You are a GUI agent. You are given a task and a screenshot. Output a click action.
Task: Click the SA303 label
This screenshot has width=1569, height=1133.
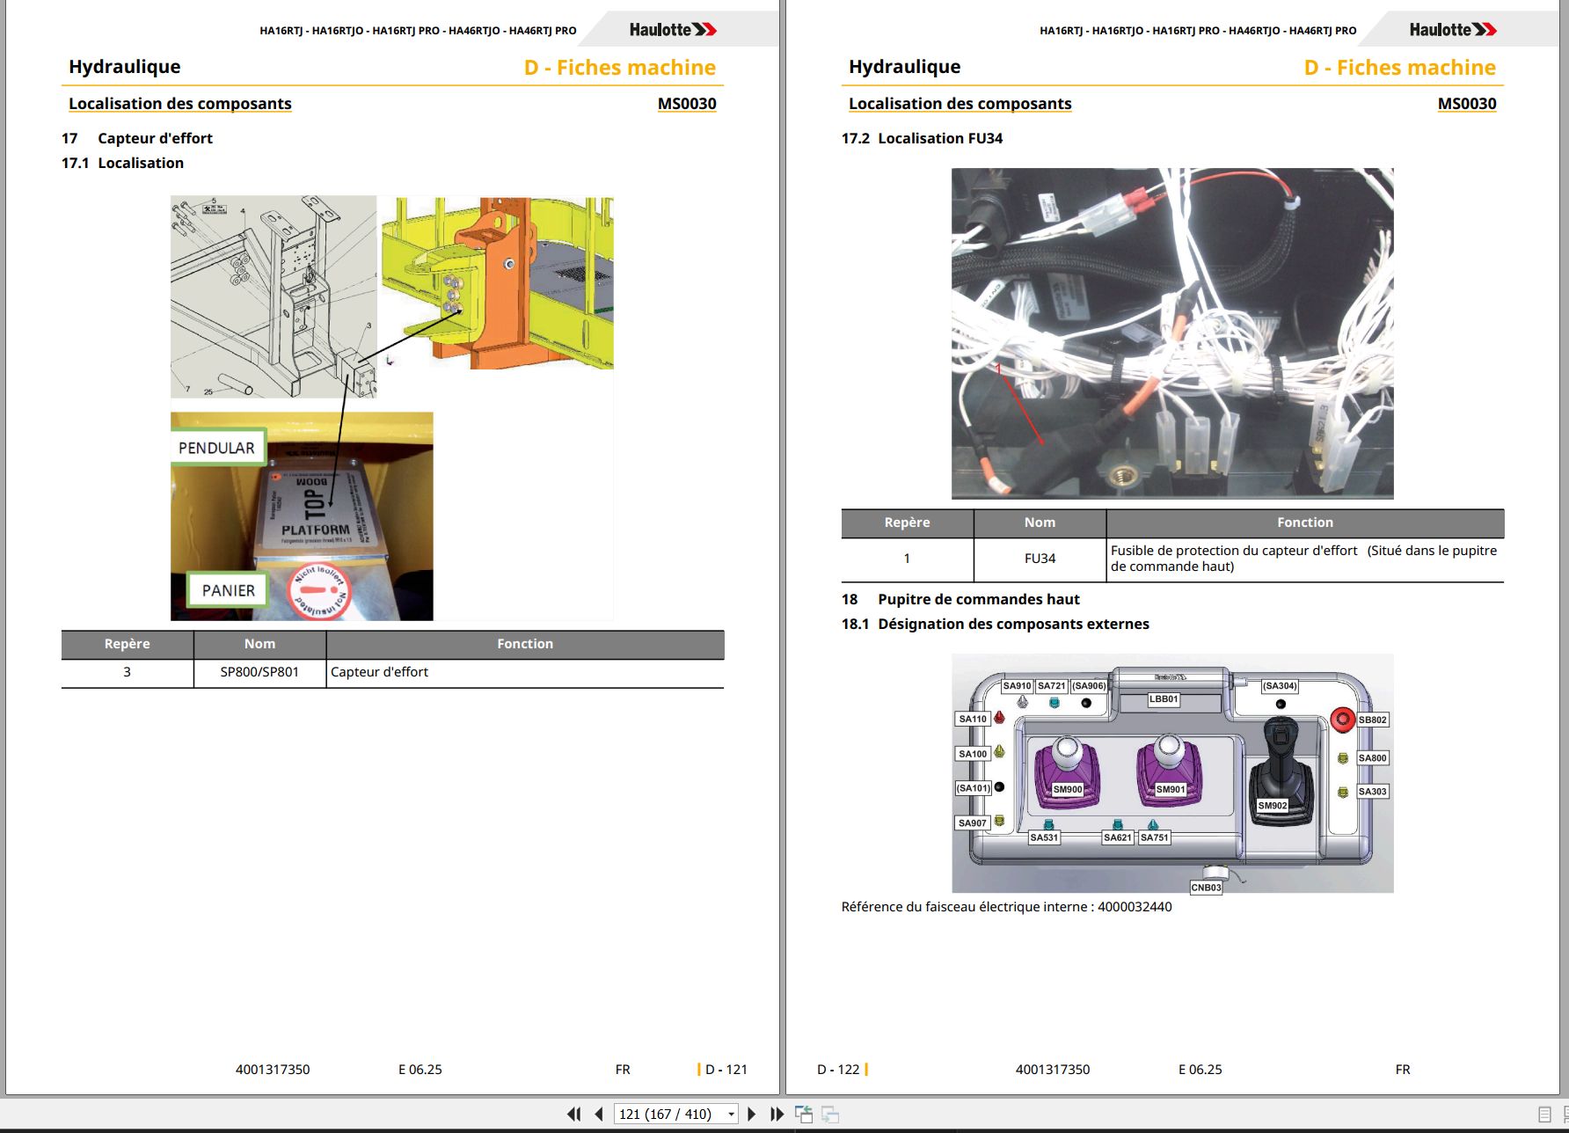click(x=1372, y=792)
